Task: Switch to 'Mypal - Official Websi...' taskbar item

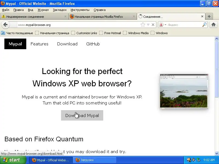Action: [x=51, y=160]
